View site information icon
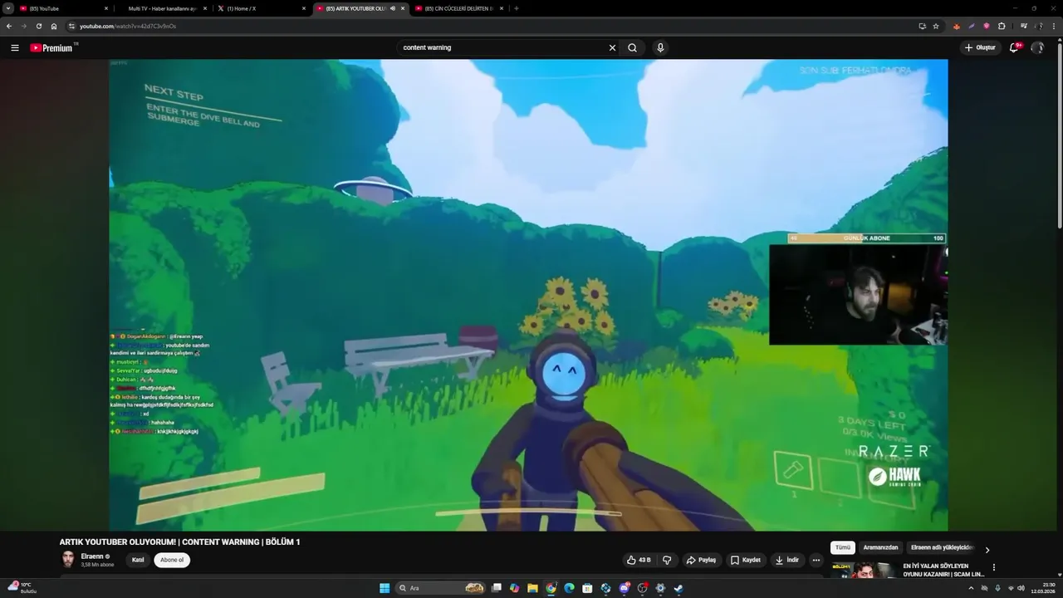 click(x=72, y=26)
